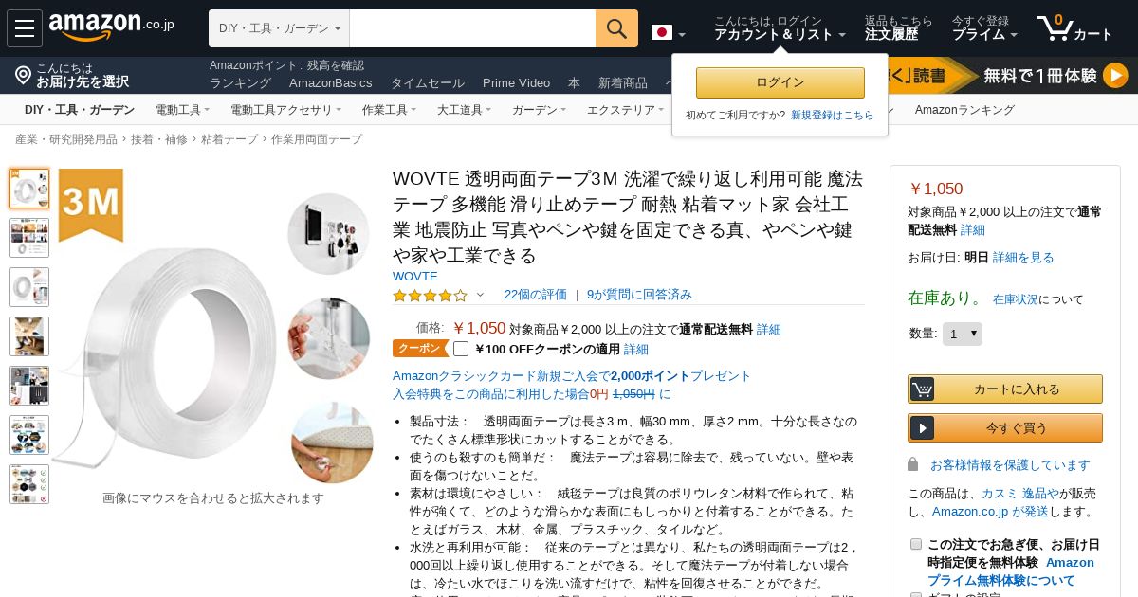The image size is (1138, 597).
Task: Click the lock icon beside customer info protection
Action: (x=912, y=464)
